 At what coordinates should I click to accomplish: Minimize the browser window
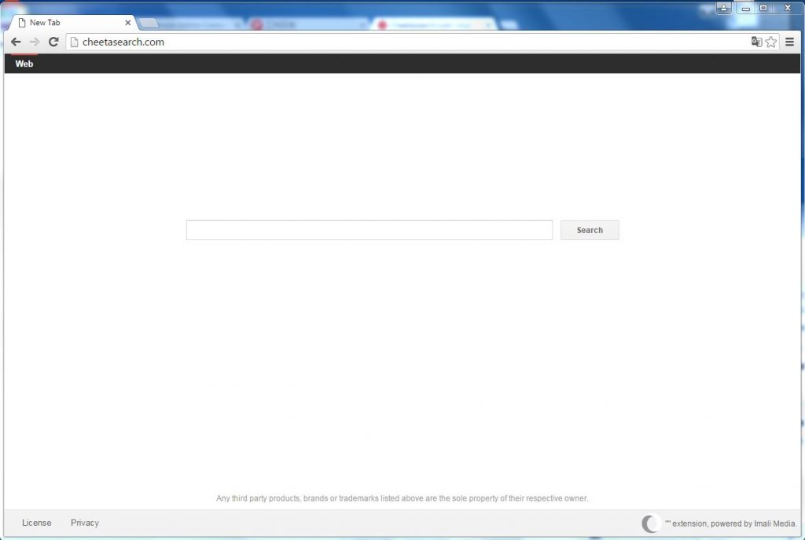[x=745, y=8]
